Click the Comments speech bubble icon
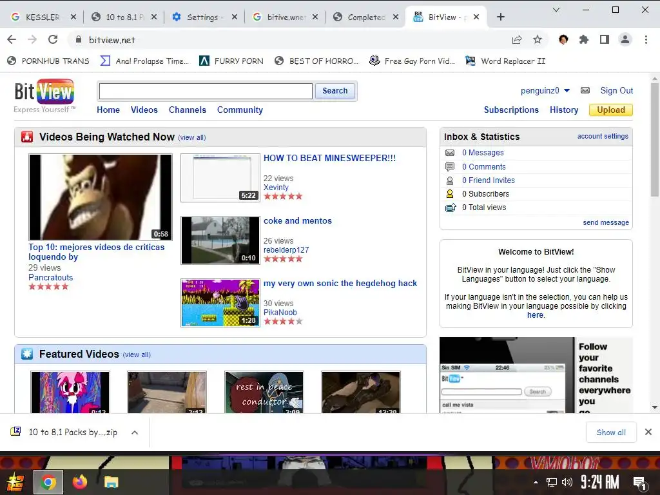Viewport: 660px width, 495px height. (x=450, y=167)
